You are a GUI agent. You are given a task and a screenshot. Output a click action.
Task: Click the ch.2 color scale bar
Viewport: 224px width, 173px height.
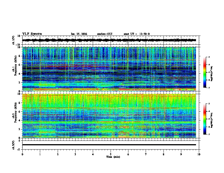click(x=205, y=119)
